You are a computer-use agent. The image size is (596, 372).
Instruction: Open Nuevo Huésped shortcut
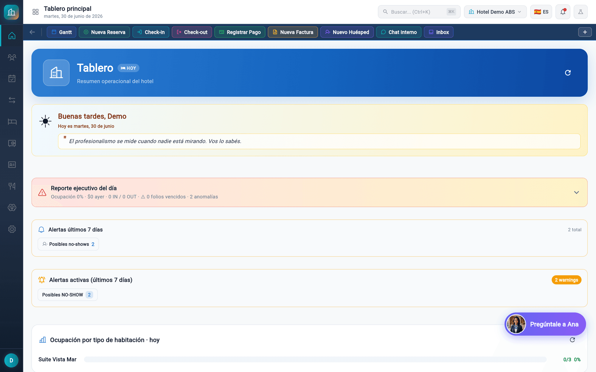347,32
